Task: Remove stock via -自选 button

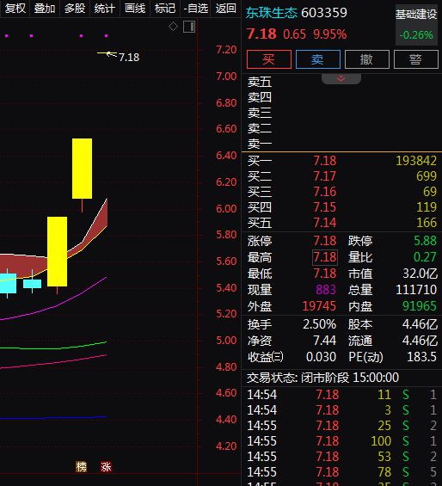Action: click(195, 9)
